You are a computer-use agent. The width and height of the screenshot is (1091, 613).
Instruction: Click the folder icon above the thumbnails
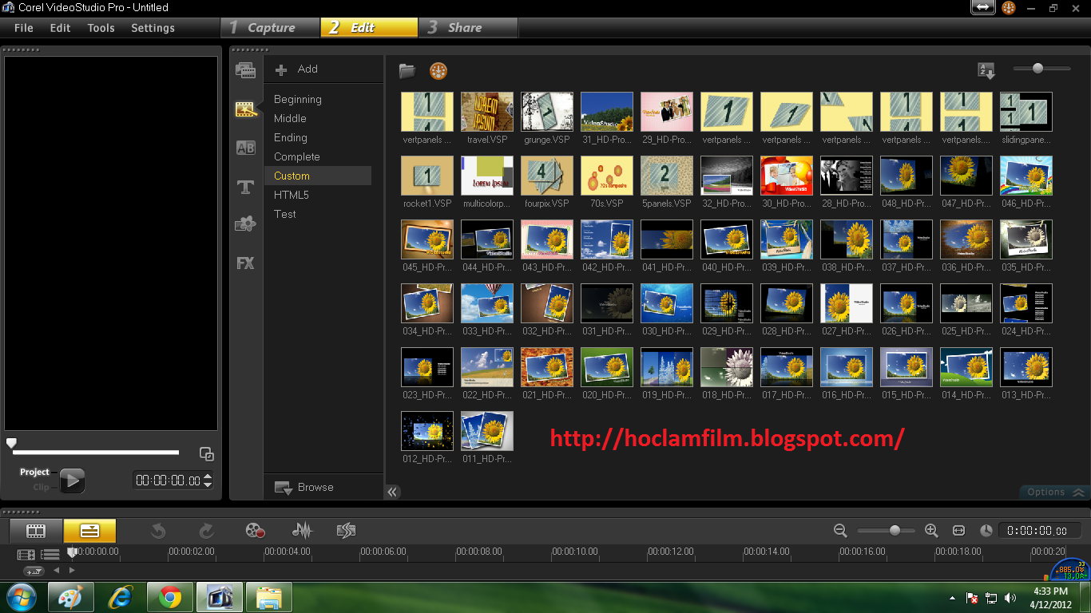coord(407,71)
